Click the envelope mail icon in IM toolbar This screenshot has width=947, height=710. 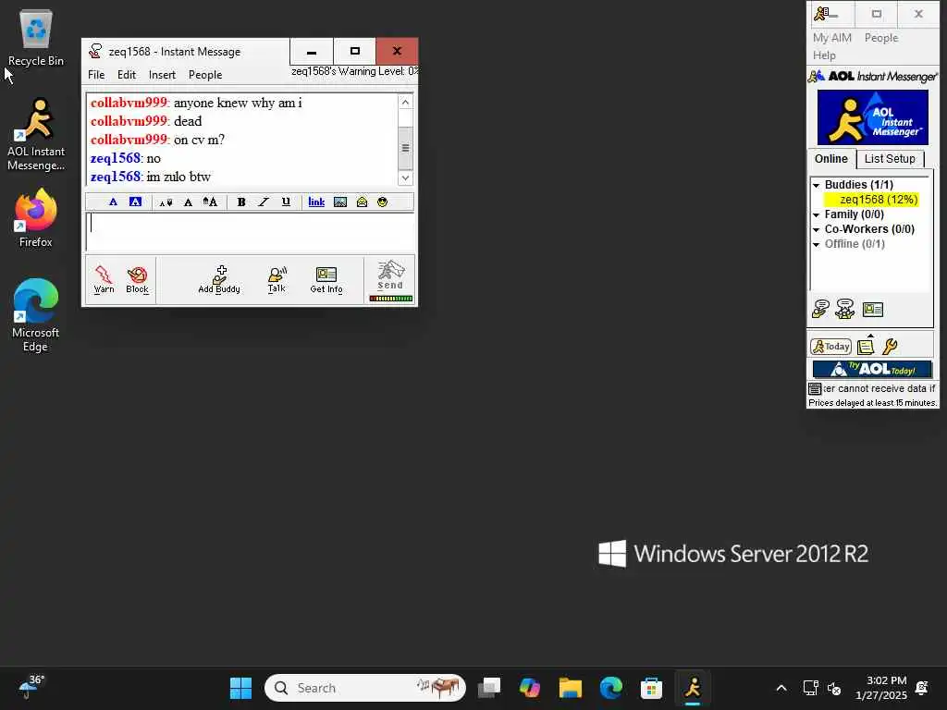[x=362, y=202]
